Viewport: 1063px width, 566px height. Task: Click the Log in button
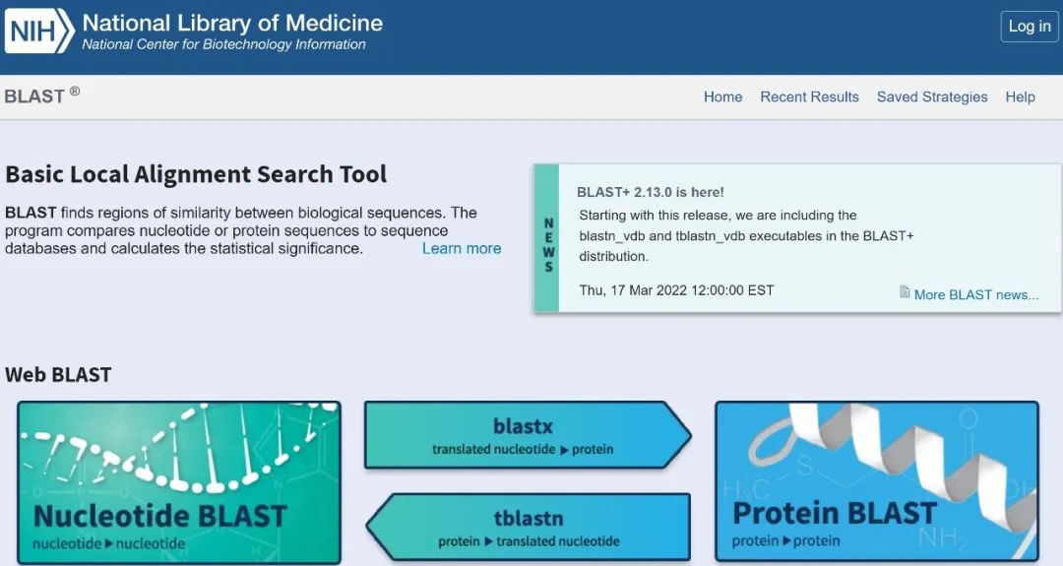1030,27
